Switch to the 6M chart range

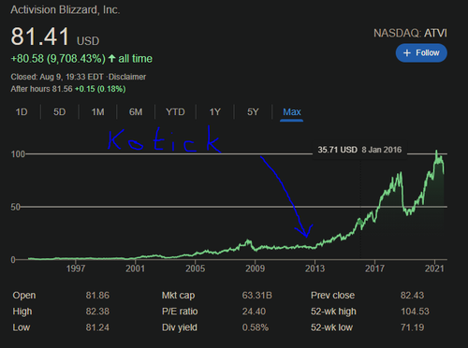tap(136, 112)
